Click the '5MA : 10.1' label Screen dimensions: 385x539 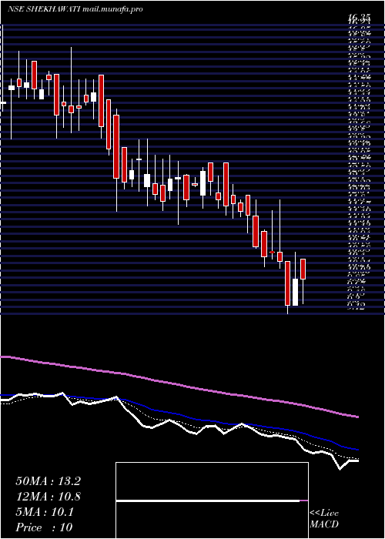click(45, 512)
